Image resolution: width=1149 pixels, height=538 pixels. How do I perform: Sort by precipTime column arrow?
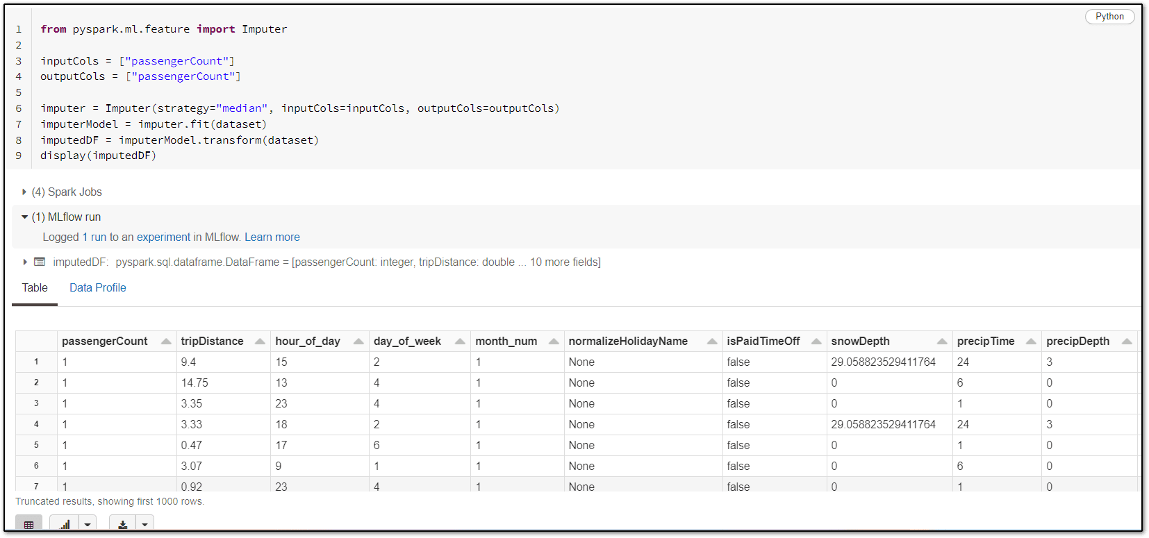click(x=1031, y=341)
